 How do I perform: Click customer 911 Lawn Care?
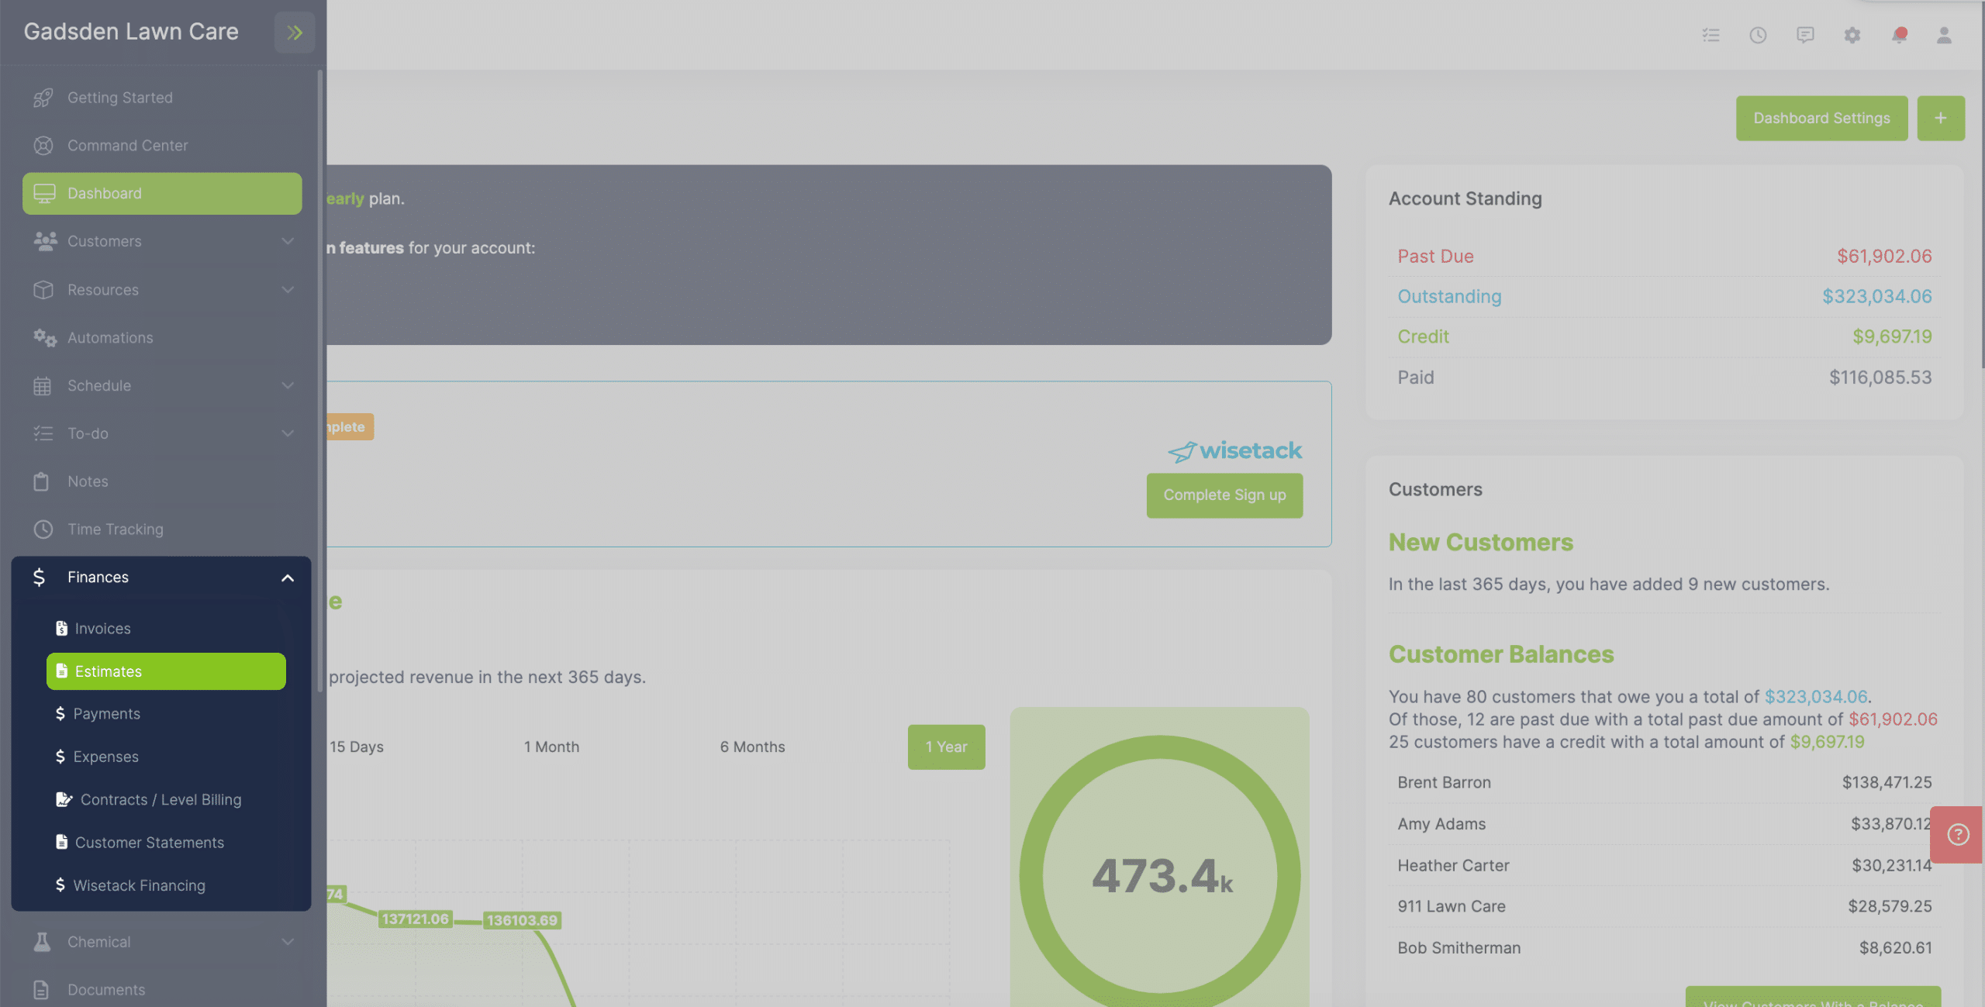(1451, 907)
